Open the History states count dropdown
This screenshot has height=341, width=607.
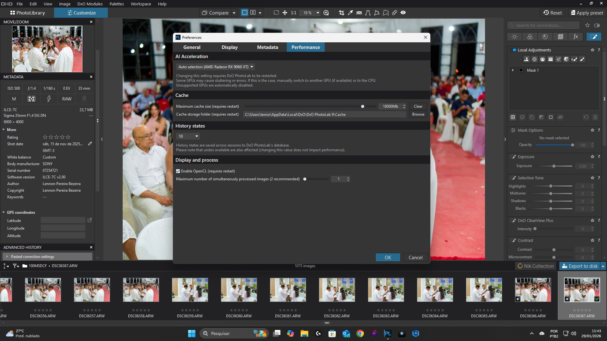[x=188, y=136]
